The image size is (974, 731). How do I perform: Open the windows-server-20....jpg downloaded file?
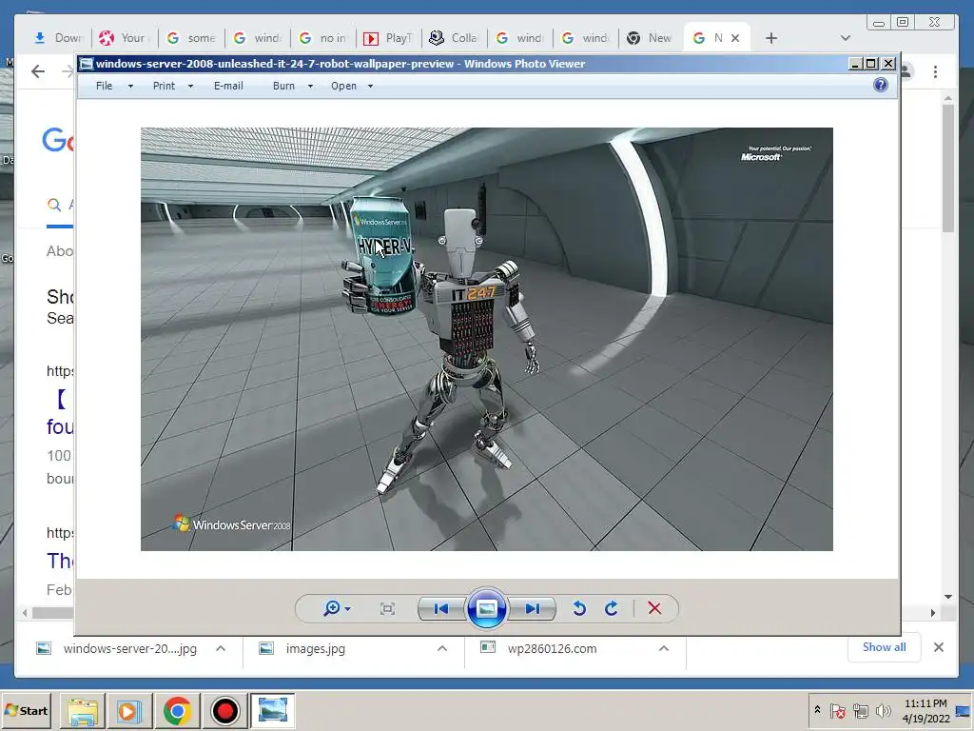pos(117,648)
